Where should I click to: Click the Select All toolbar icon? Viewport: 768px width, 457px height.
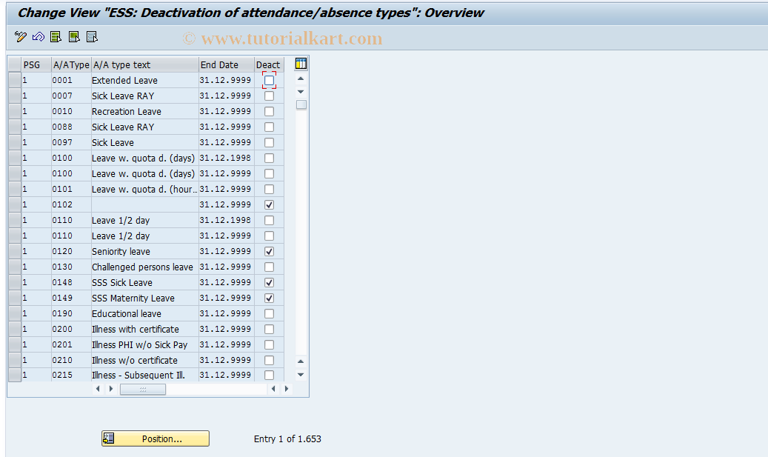point(56,37)
